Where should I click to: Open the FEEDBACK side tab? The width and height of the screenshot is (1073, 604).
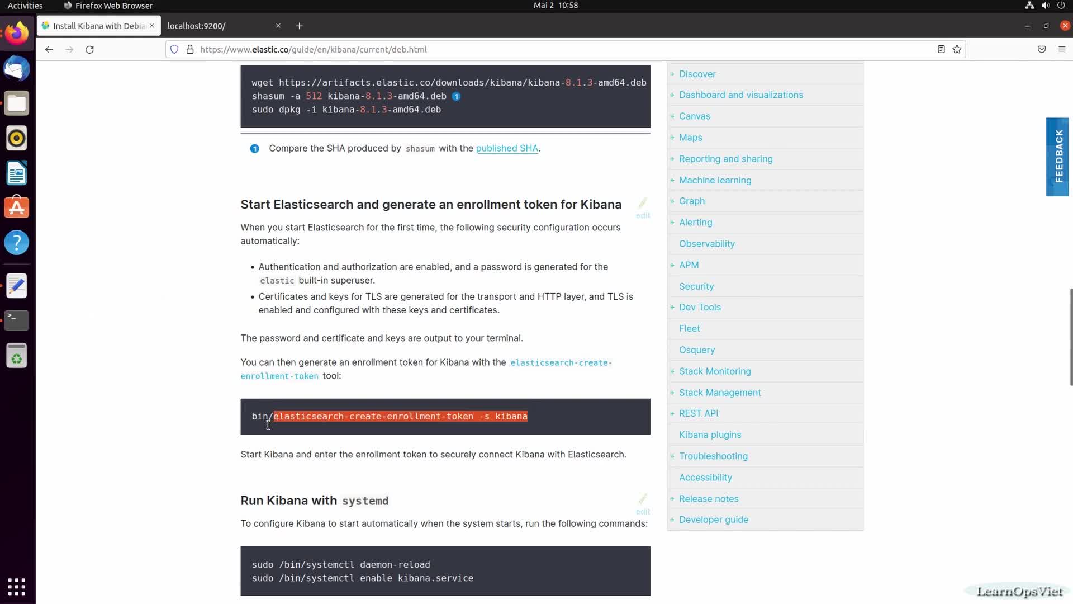[x=1057, y=157]
